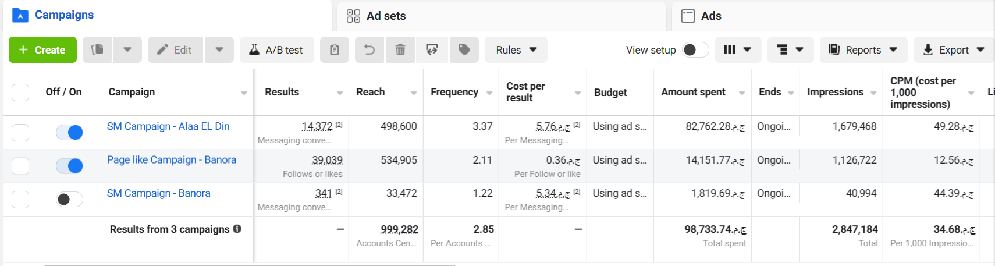Open the Export dropdown

coord(954,50)
